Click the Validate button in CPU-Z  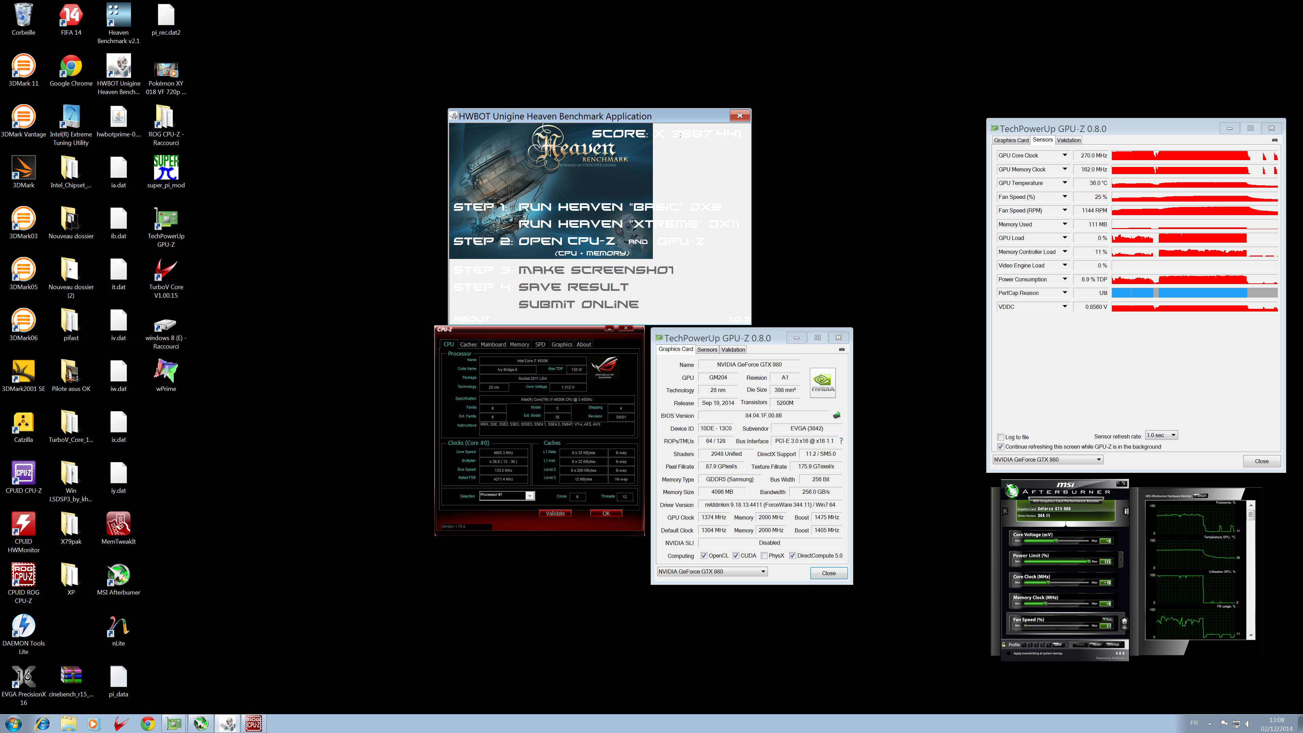555,513
